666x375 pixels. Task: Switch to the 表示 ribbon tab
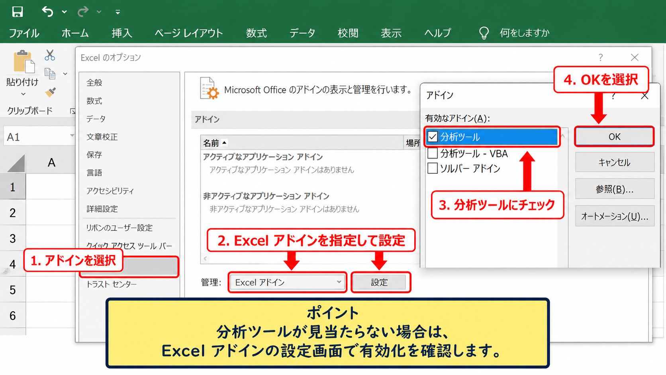pyautogui.click(x=391, y=33)
